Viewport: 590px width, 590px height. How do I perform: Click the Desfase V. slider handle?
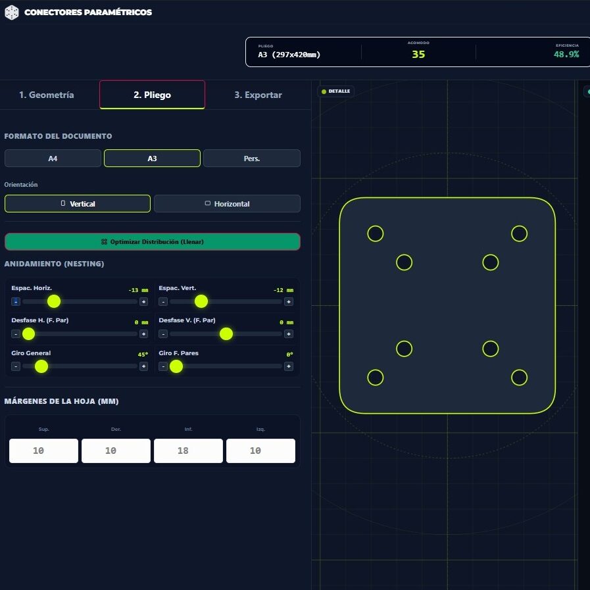click(226, 333)
